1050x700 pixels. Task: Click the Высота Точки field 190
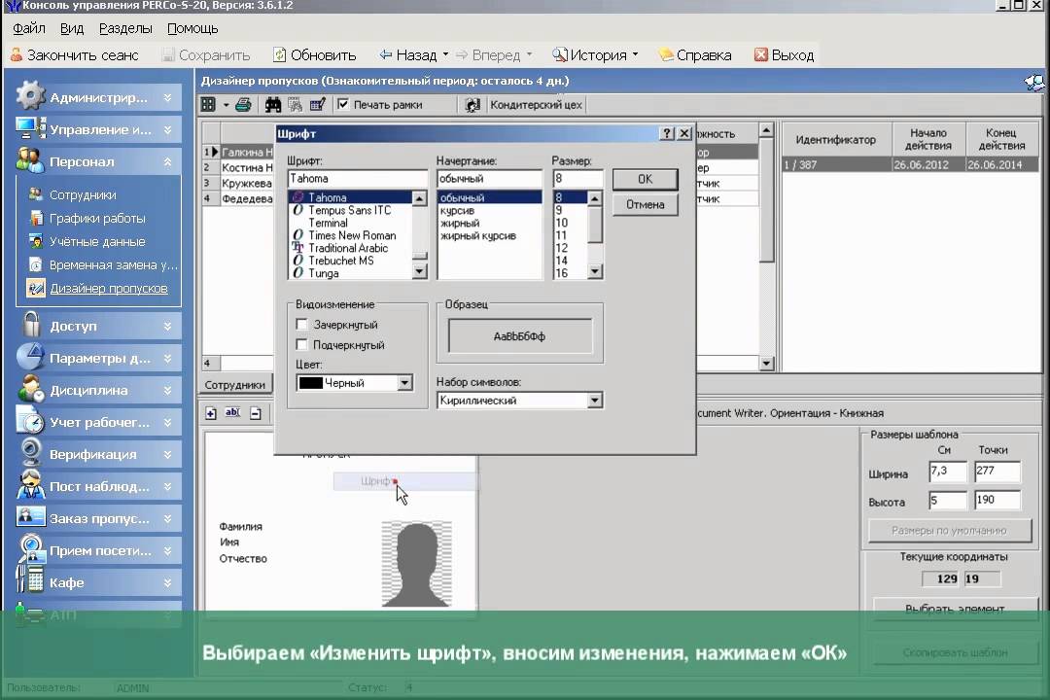pos(997,500)
